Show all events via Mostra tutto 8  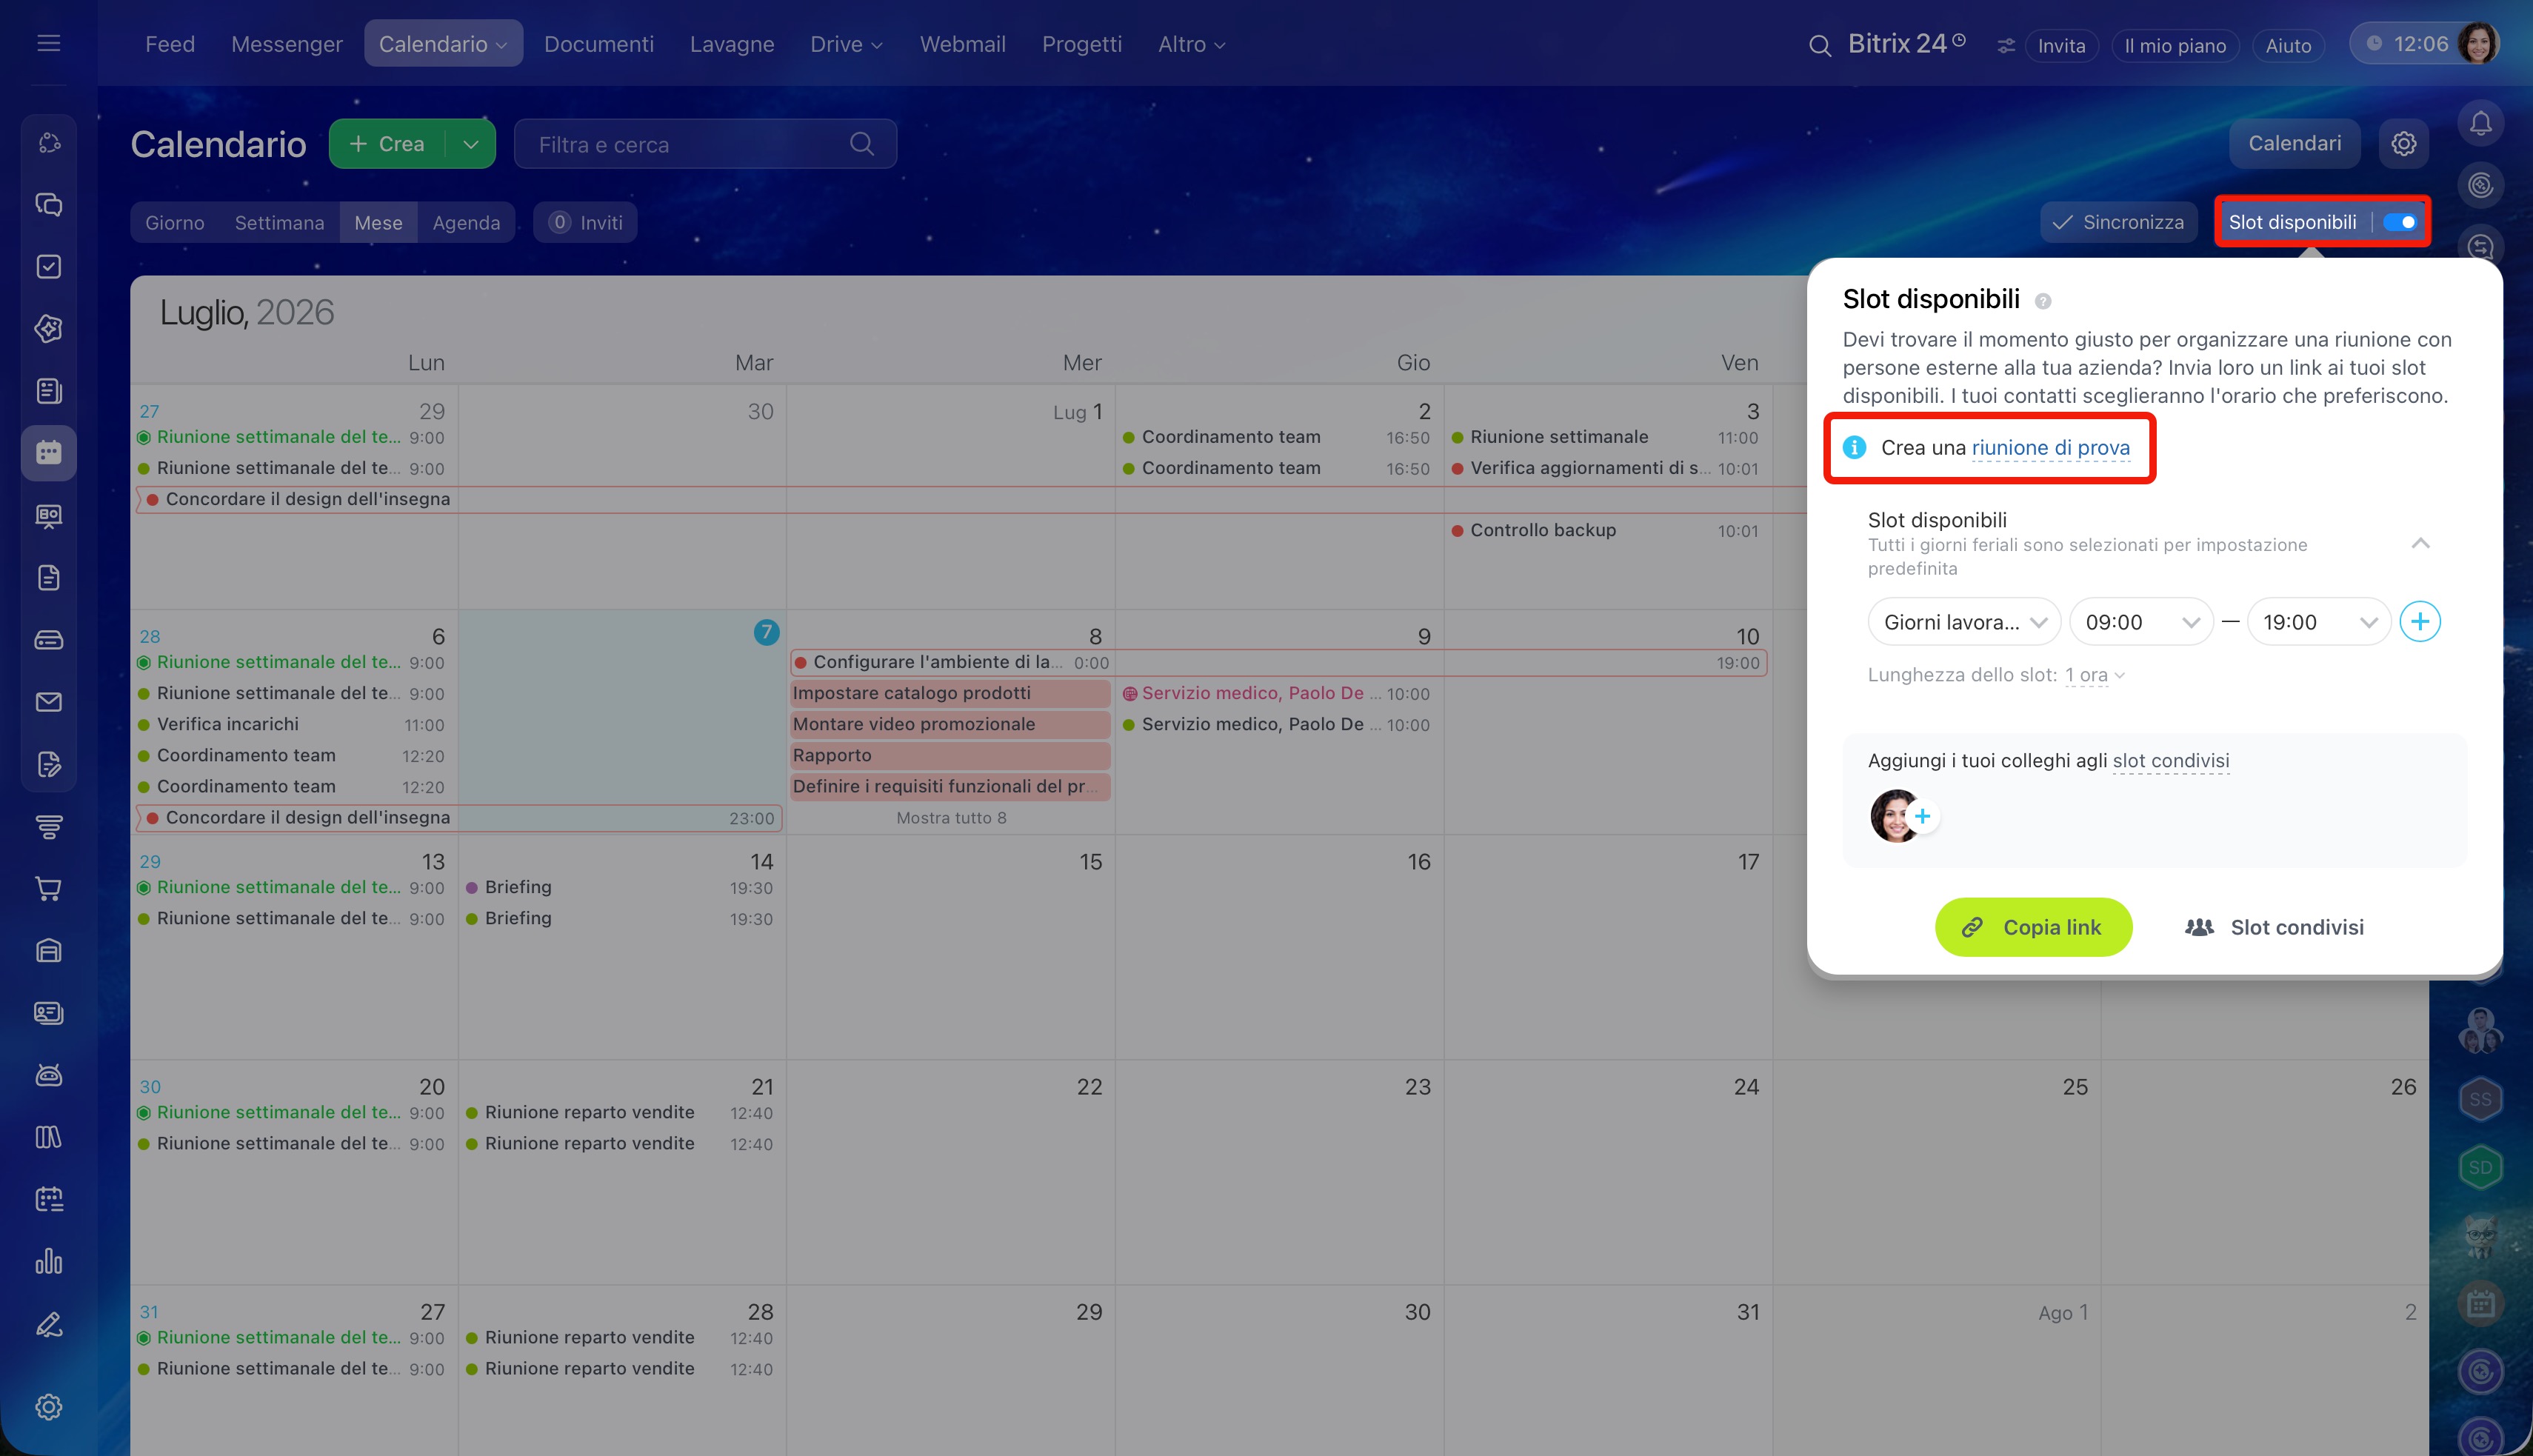(x=951, y=818)
